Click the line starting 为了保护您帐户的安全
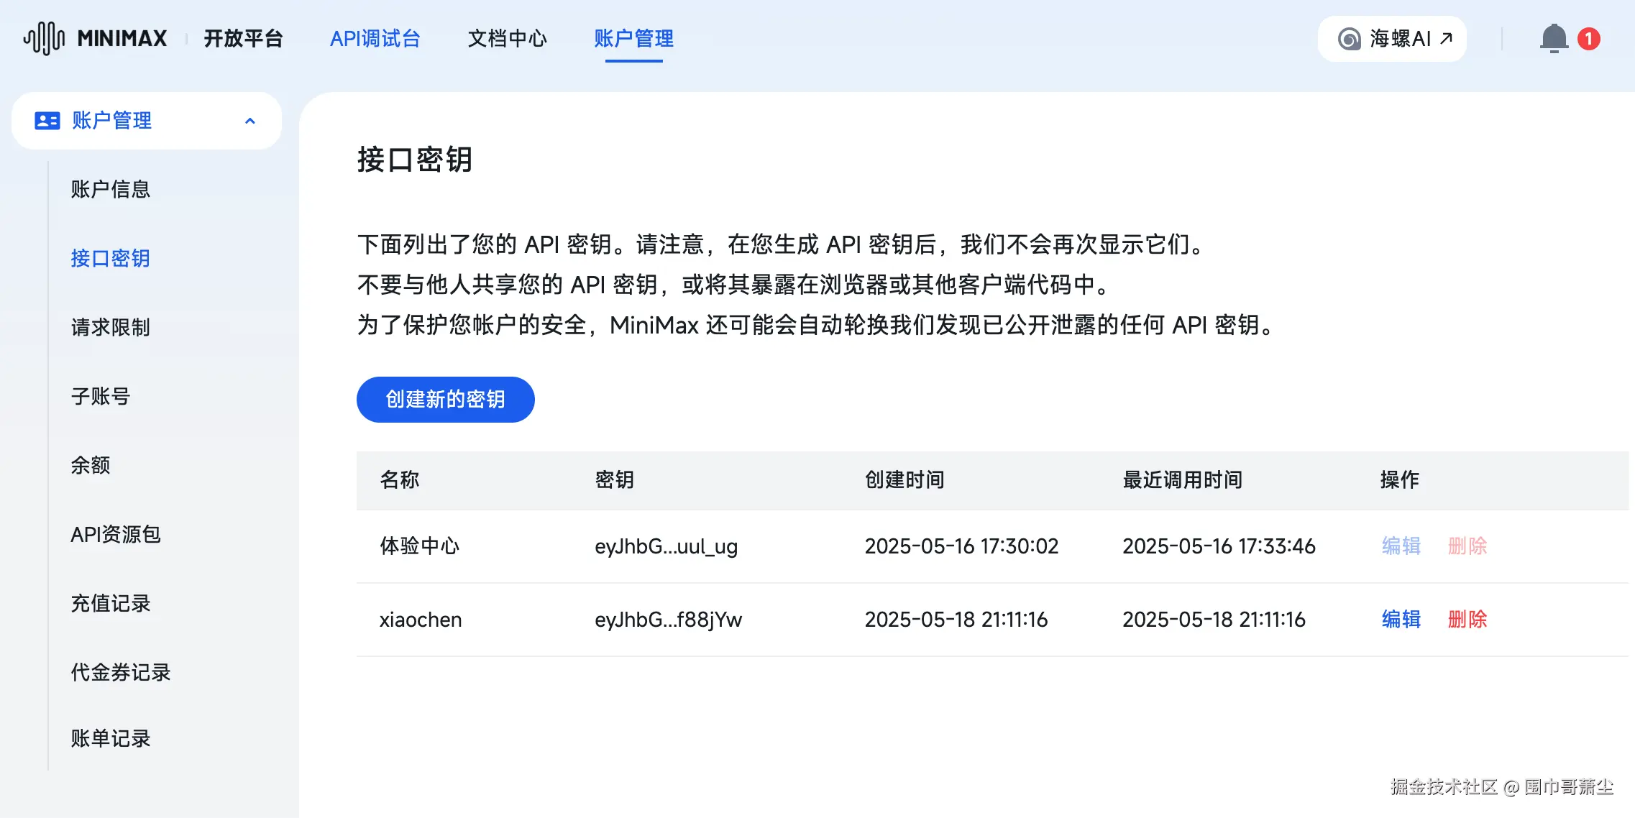 (817, 325)
